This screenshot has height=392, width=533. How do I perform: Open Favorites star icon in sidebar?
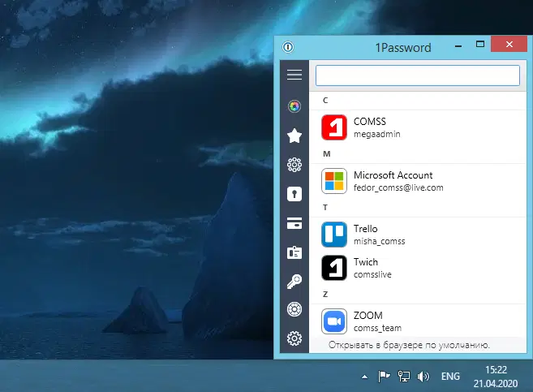click(294, 136)
